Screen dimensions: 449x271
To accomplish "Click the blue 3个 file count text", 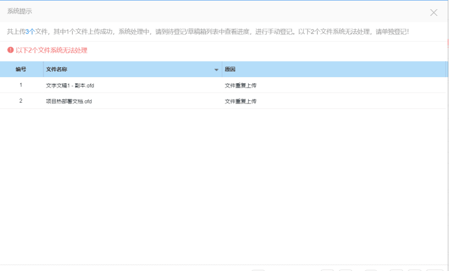I will (x=30, y=32).
